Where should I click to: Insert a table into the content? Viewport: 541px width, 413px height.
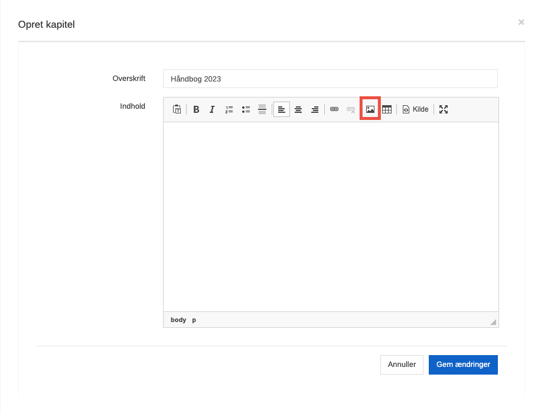(x=387, y=109)
